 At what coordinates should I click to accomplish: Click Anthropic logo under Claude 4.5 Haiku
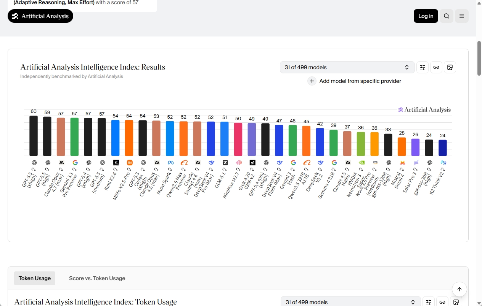tap(348, 162)
